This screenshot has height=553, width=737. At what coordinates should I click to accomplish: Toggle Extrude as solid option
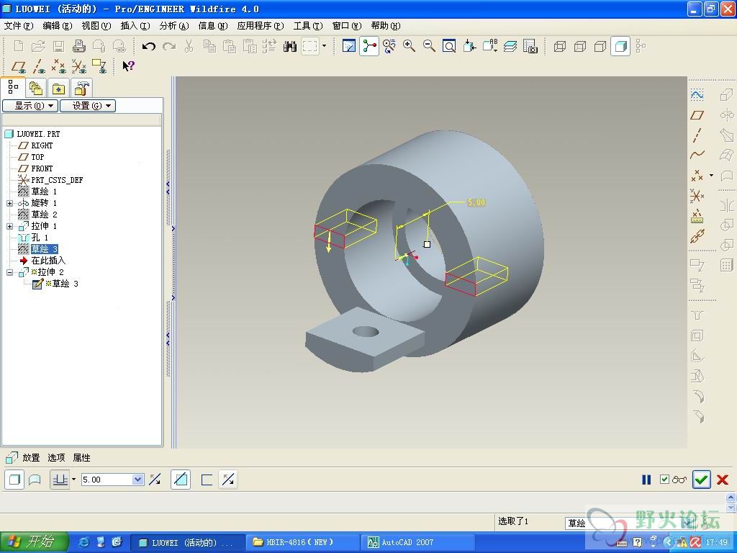[x=14, y=480]
